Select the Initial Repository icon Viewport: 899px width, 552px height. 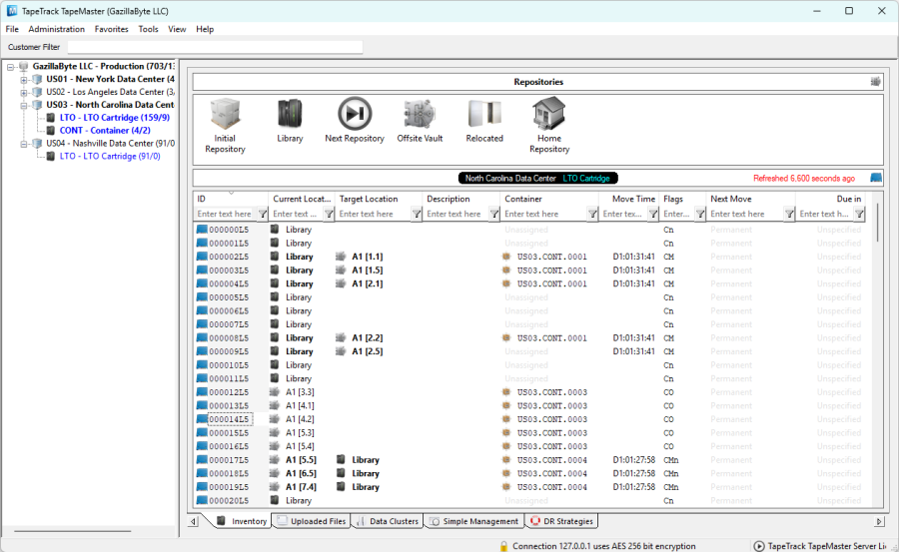pos(225,114)
